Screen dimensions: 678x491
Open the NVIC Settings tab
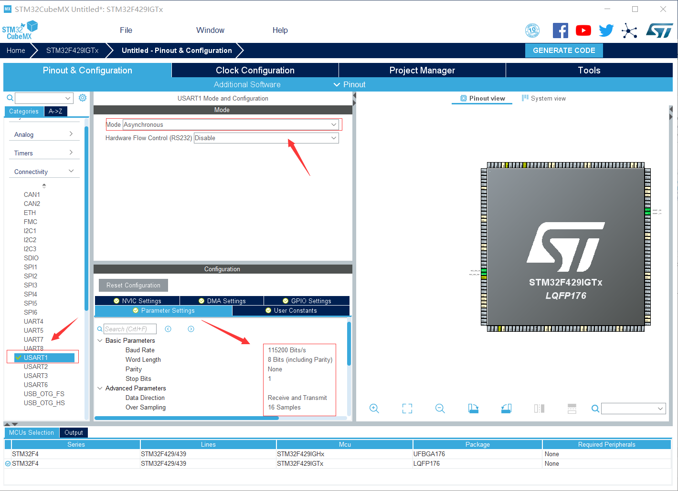tap(138, 301)
